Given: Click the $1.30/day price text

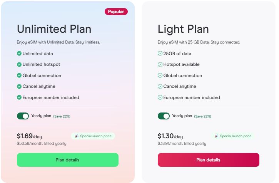Looking at the screenshot, I should tap(170, 136).
